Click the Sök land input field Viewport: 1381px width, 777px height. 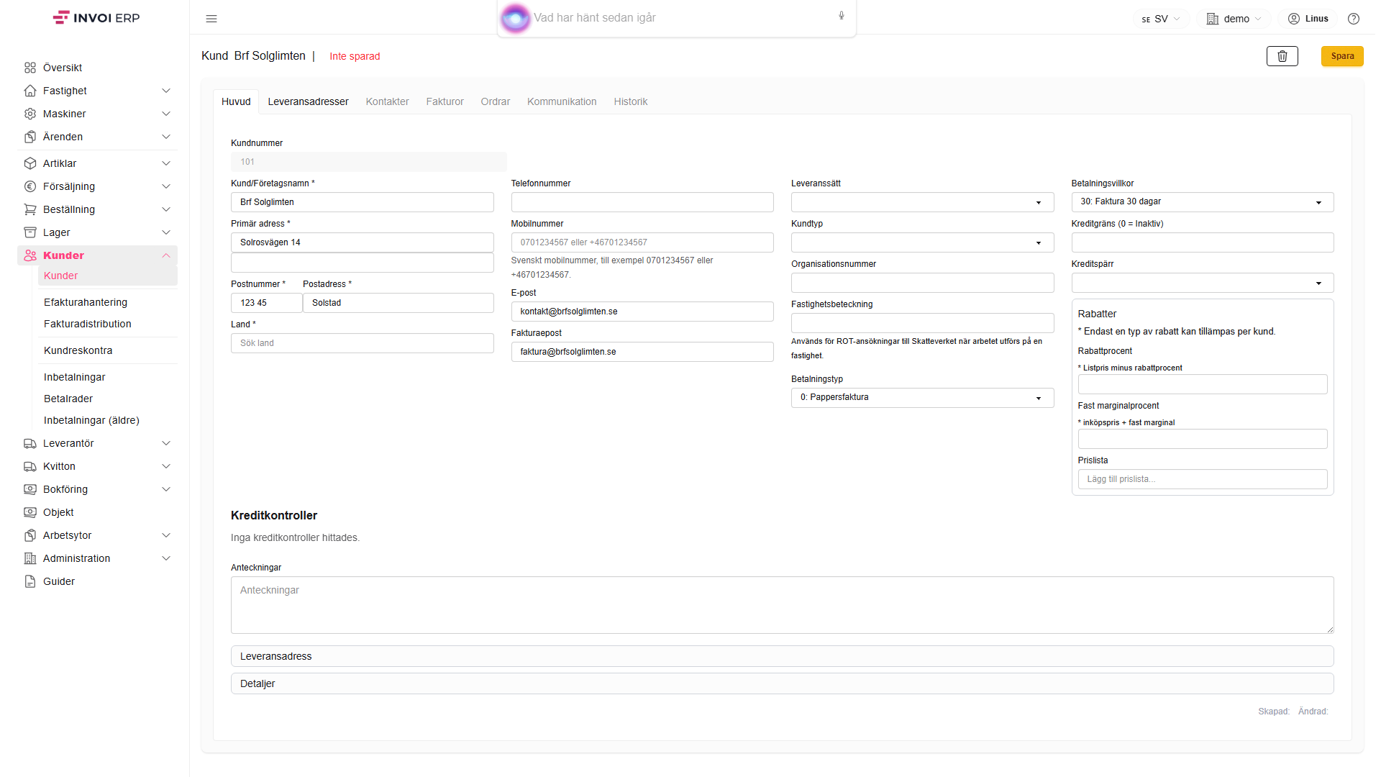coord(362,343)
